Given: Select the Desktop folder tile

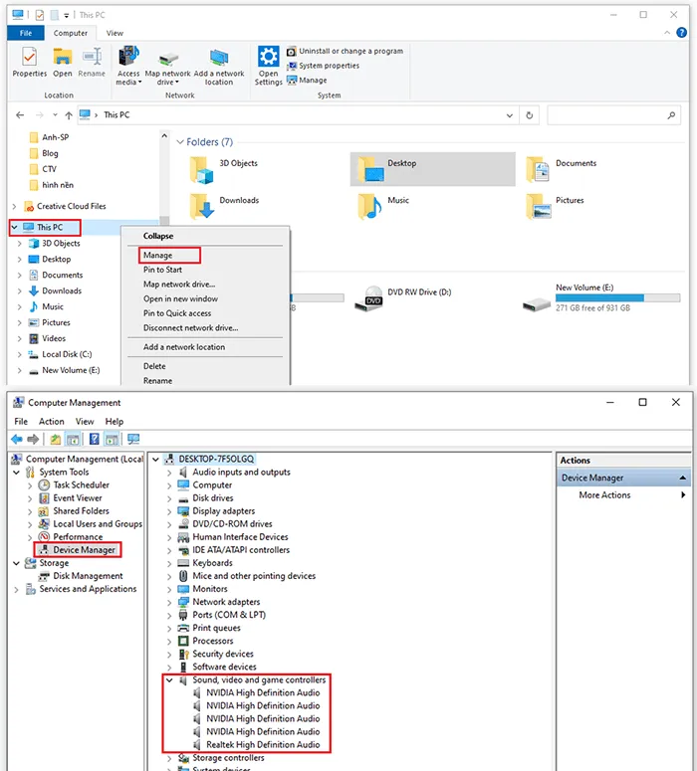Looking at the screenshot, I should pos(433,169).
